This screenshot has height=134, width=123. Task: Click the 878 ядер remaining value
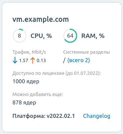click(x=24, y=103)
